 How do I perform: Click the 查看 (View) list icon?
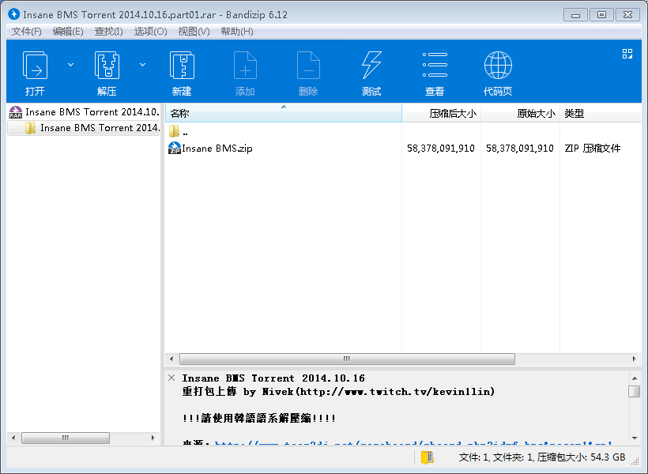[x=435, y=66]
